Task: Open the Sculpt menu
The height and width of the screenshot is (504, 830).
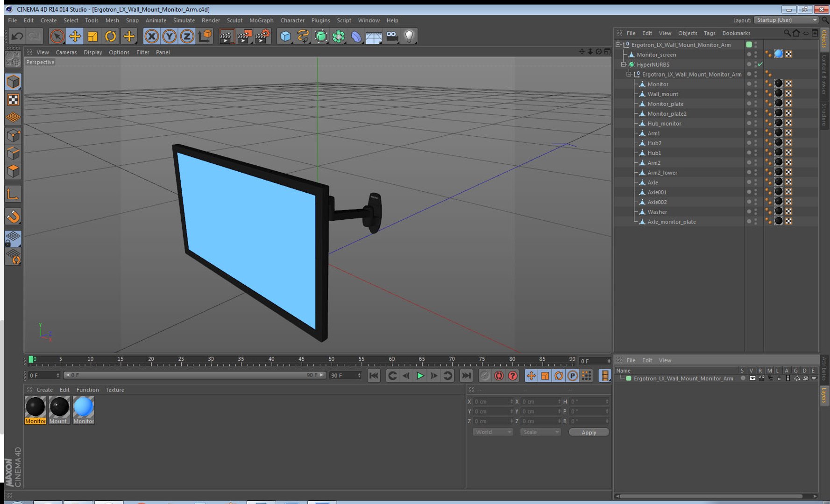Action: pos(234,21)
